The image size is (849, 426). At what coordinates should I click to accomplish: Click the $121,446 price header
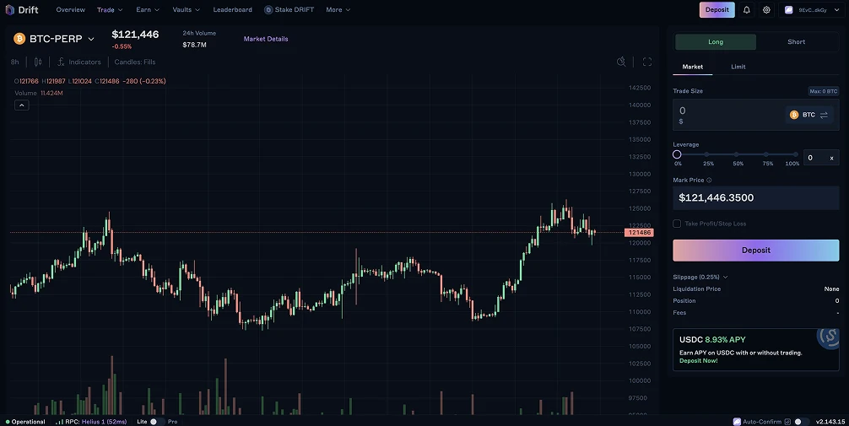[x=135, y=34]
